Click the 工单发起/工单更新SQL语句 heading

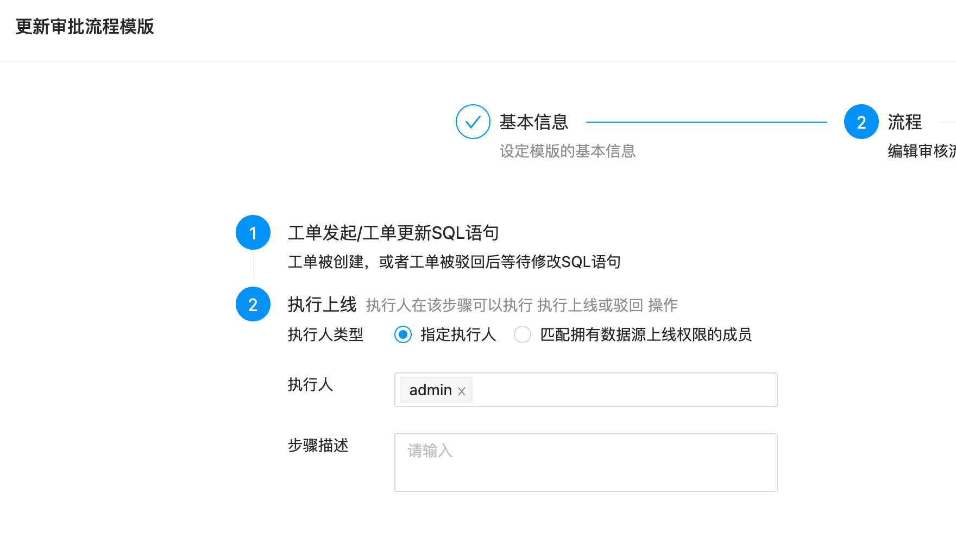[x=393, y=232]
